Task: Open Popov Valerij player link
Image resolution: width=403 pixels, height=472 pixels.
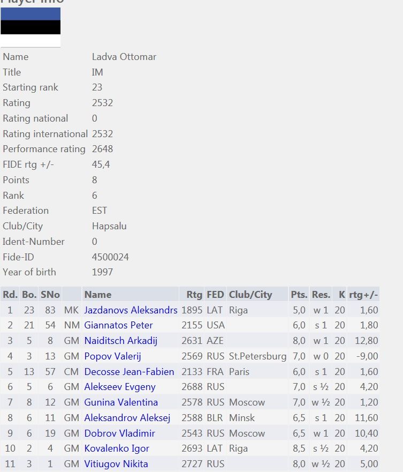Action: 112,356
